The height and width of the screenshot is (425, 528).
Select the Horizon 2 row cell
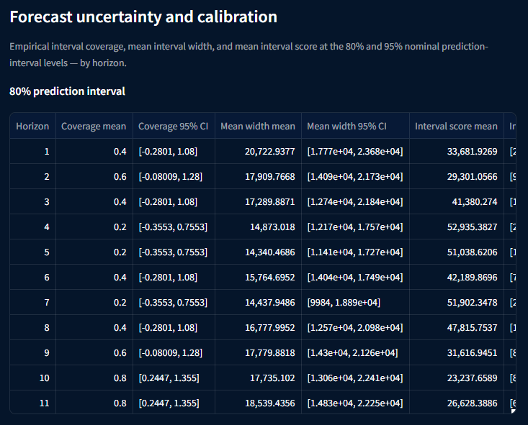pyautogui.click(x=32, y=176)
